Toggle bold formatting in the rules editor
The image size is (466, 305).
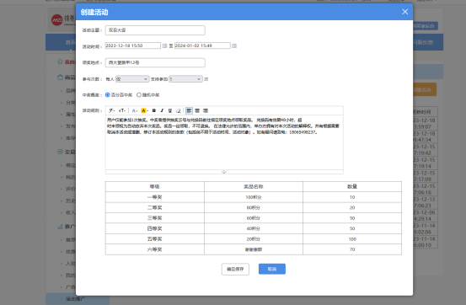153,110
